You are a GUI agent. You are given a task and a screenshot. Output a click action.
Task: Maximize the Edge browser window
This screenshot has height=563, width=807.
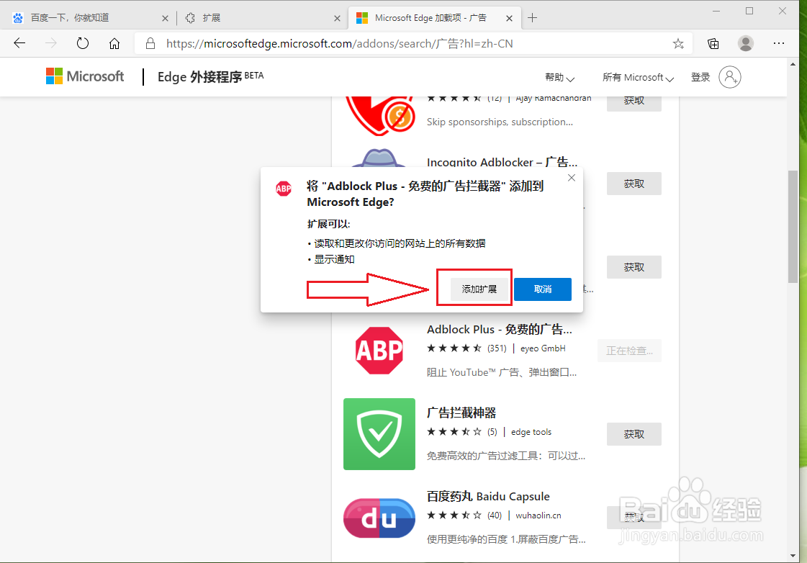tap(749, 11)
